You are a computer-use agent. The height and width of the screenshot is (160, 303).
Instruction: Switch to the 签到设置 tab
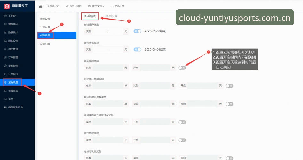pos(111,16)
